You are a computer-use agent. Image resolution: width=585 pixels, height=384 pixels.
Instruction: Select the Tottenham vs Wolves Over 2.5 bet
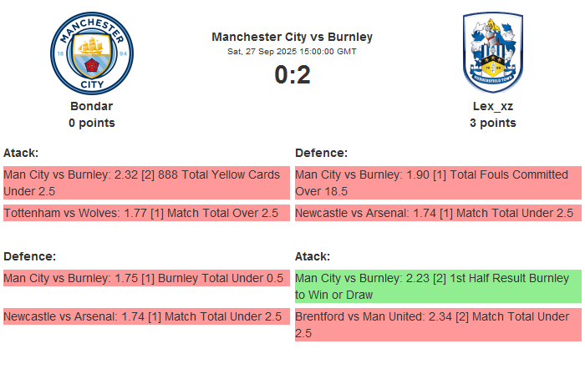point(146,213)
